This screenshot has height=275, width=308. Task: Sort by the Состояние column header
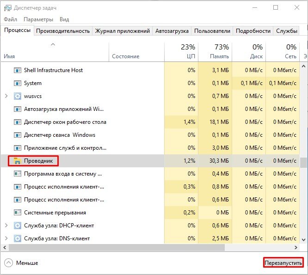point(136,52)
